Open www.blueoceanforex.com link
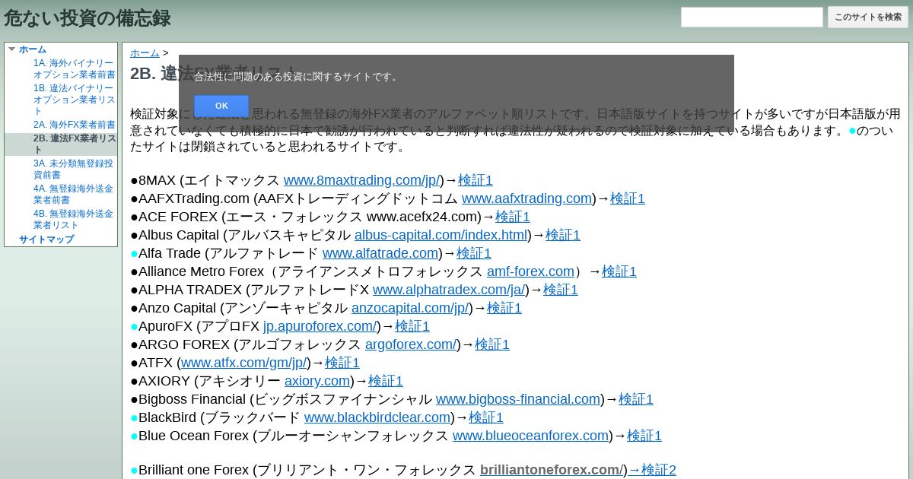 click(530, 436)
